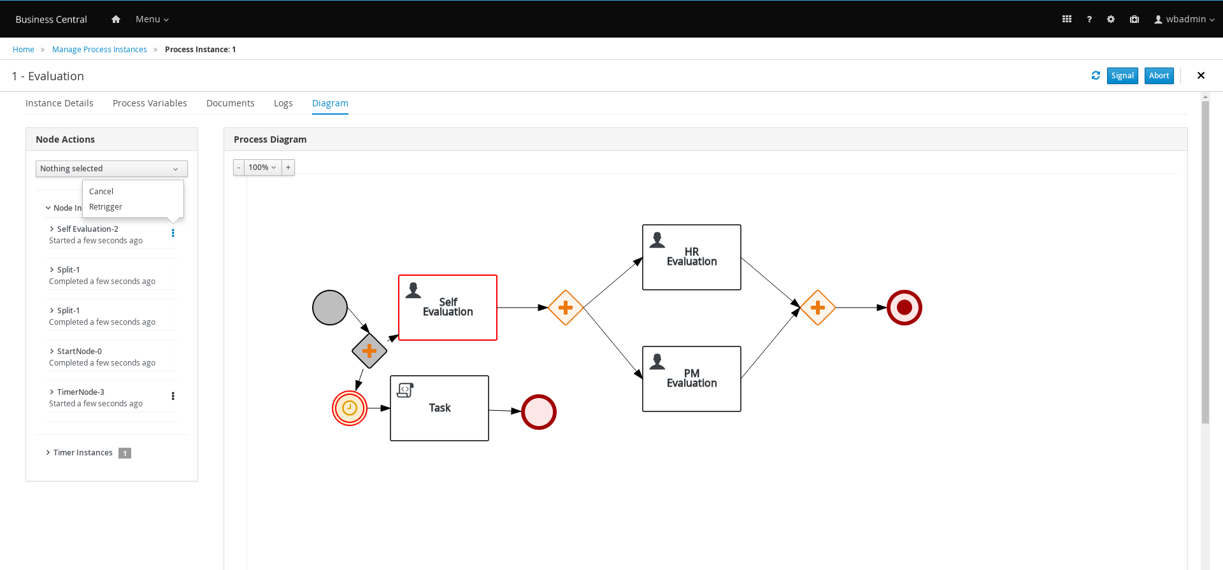The width and height of the screenshot is (1223, 570).
Task: Expand the StartNode-0 node instance
Action: click(79, 352)
